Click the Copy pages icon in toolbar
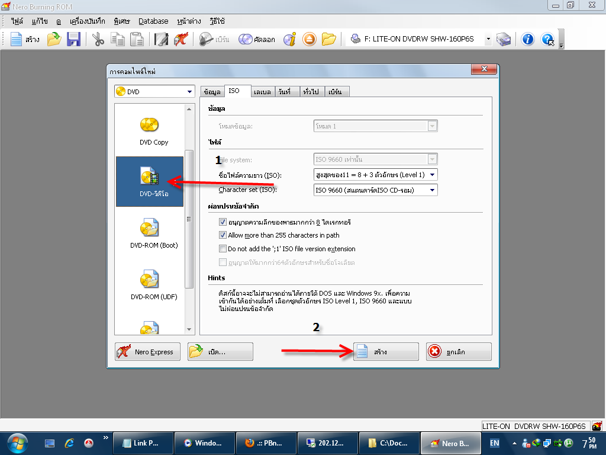 coord(118,39)
